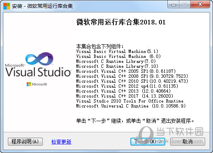The width and height of the screenshot is (213, 153).
Task: Click the installer icon in the title bar
Action: point(7,6)
